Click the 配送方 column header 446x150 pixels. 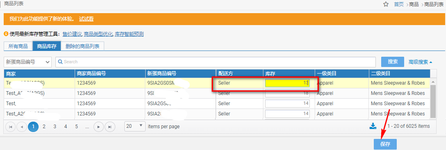click(240, 74)
